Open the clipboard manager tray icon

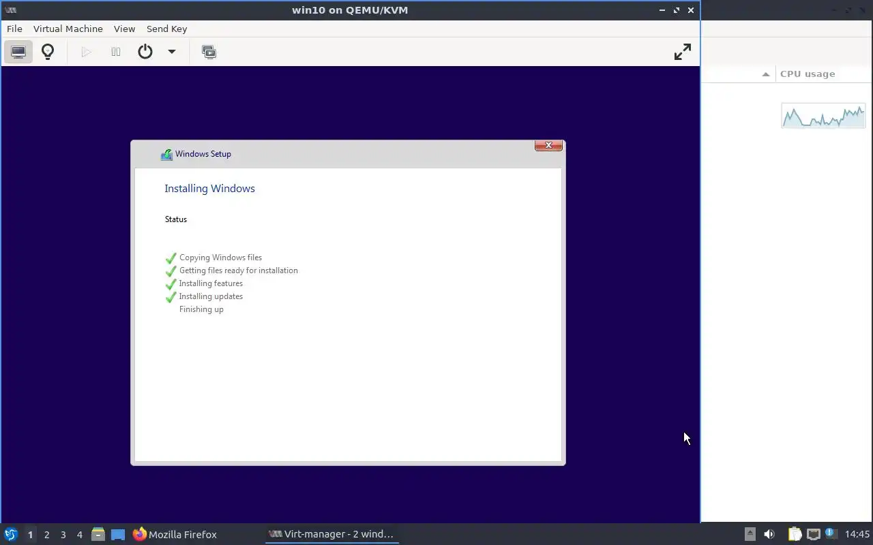[795, 534]
